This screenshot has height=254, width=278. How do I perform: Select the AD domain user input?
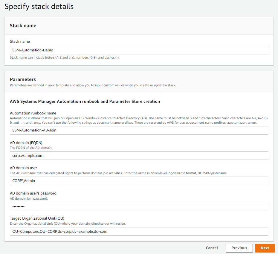(139, 181)
